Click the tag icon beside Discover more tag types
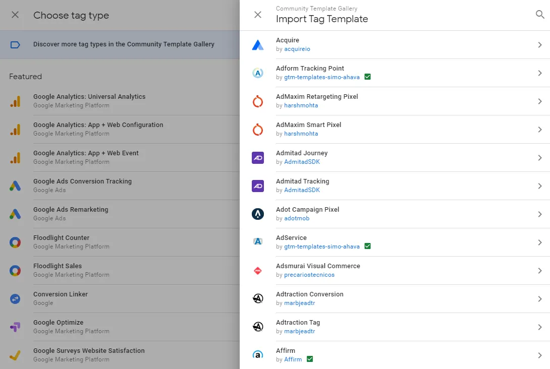 tap(15, 45)
